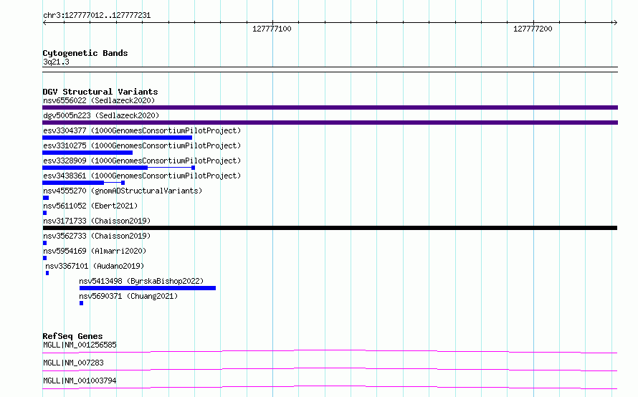
Task: Click the thick blue bar of esv3328909
Action: [x=95, y=168]
